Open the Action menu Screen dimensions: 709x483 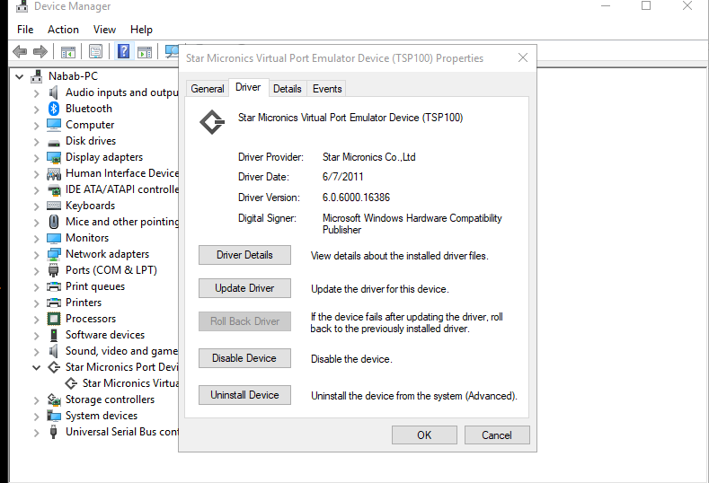point(63,30)
